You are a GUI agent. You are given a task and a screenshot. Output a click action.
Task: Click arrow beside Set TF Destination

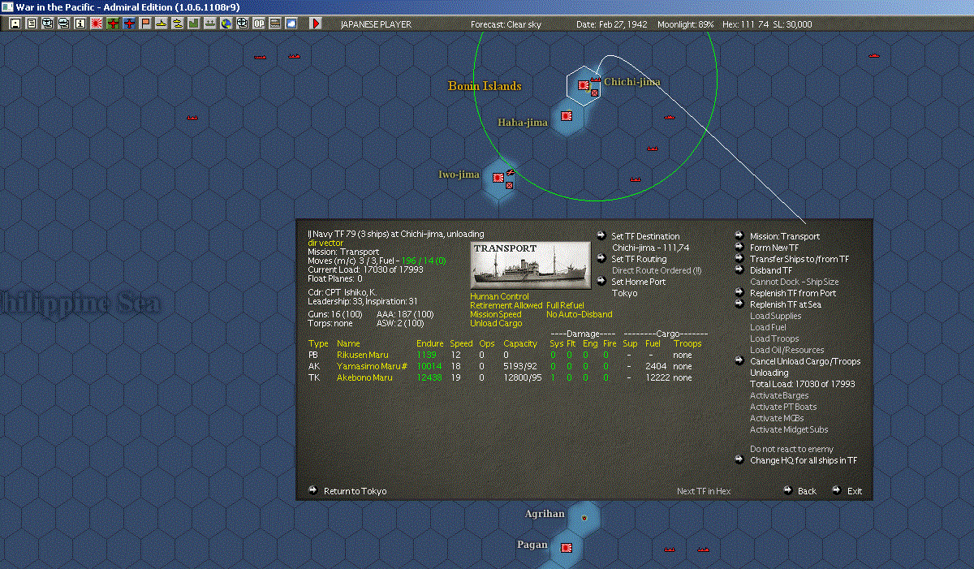[601, 236]
